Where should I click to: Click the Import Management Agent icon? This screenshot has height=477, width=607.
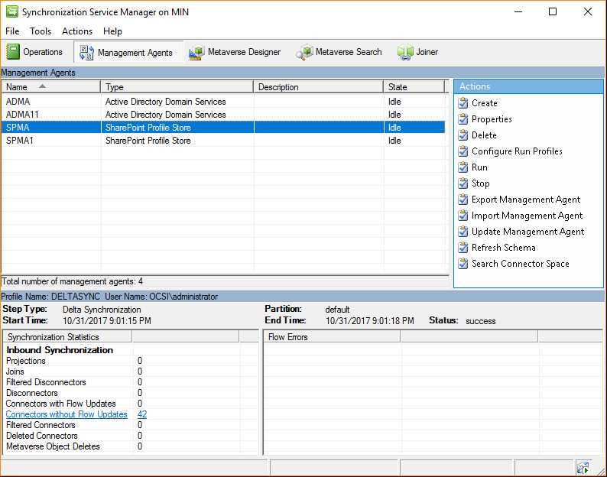click(463, 216)
